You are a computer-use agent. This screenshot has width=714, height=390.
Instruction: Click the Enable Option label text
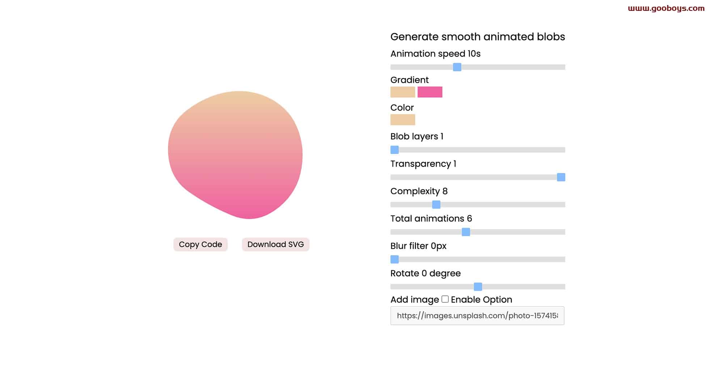[481, 300]
